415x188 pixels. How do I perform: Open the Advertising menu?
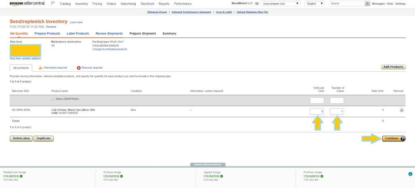tap(128, 4)
